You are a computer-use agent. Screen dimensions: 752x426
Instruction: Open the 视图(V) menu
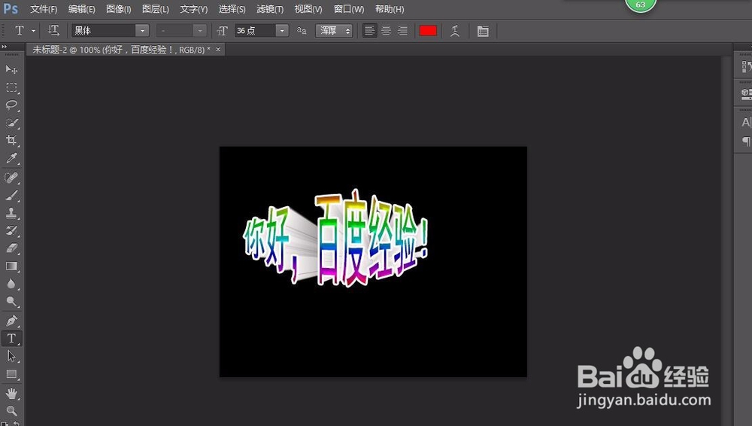[308, 9]
